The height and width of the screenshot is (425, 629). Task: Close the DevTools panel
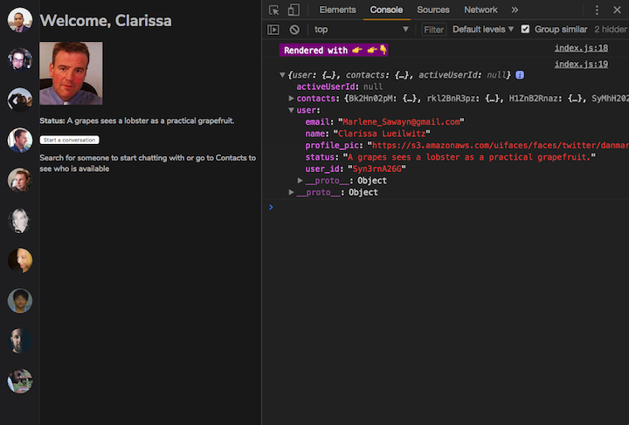click(x=617, y=10)
